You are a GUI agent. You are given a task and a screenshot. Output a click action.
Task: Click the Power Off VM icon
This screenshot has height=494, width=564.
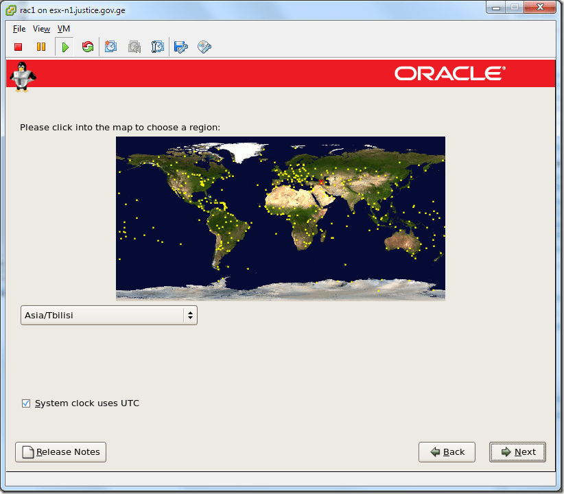click(x=18, y=47)
